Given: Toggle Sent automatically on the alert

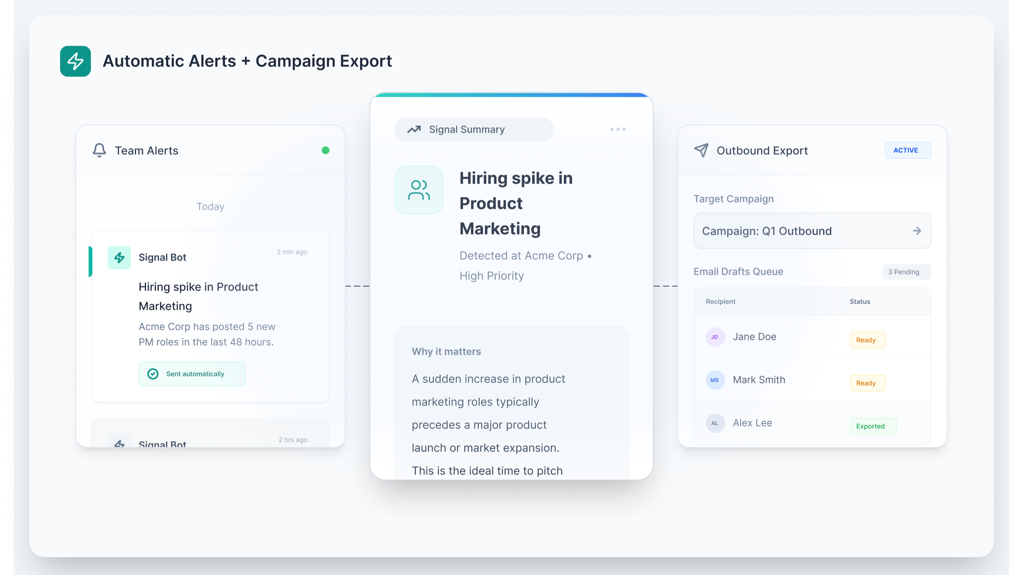Looking at the screenshot, I should click(192, 373).
